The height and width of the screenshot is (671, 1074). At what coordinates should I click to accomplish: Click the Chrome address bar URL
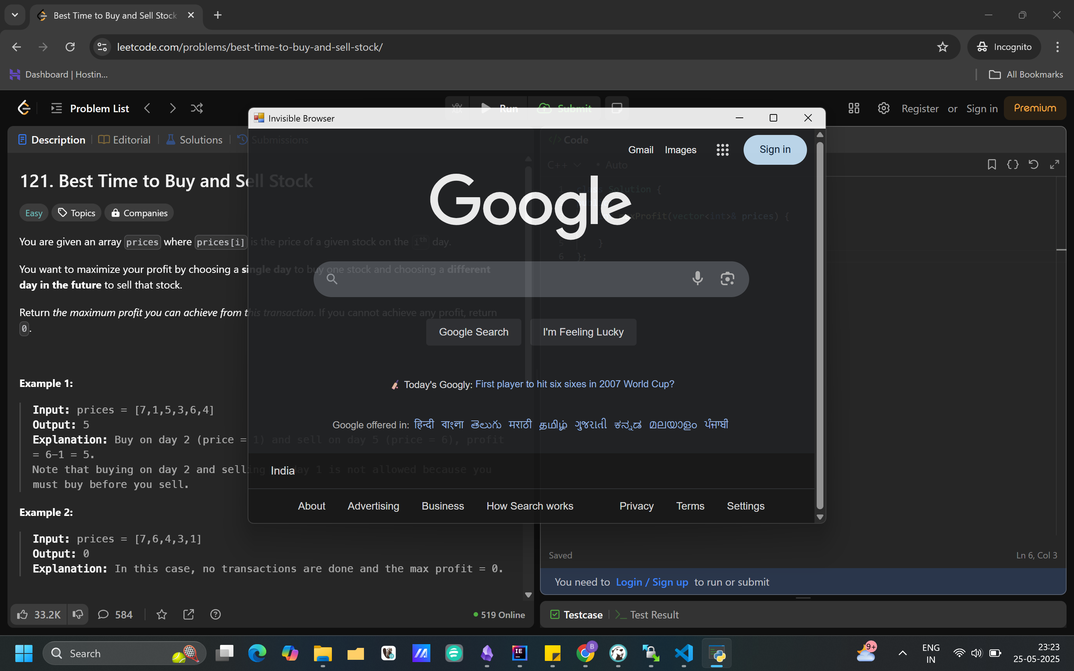click(x=250, y=47)
